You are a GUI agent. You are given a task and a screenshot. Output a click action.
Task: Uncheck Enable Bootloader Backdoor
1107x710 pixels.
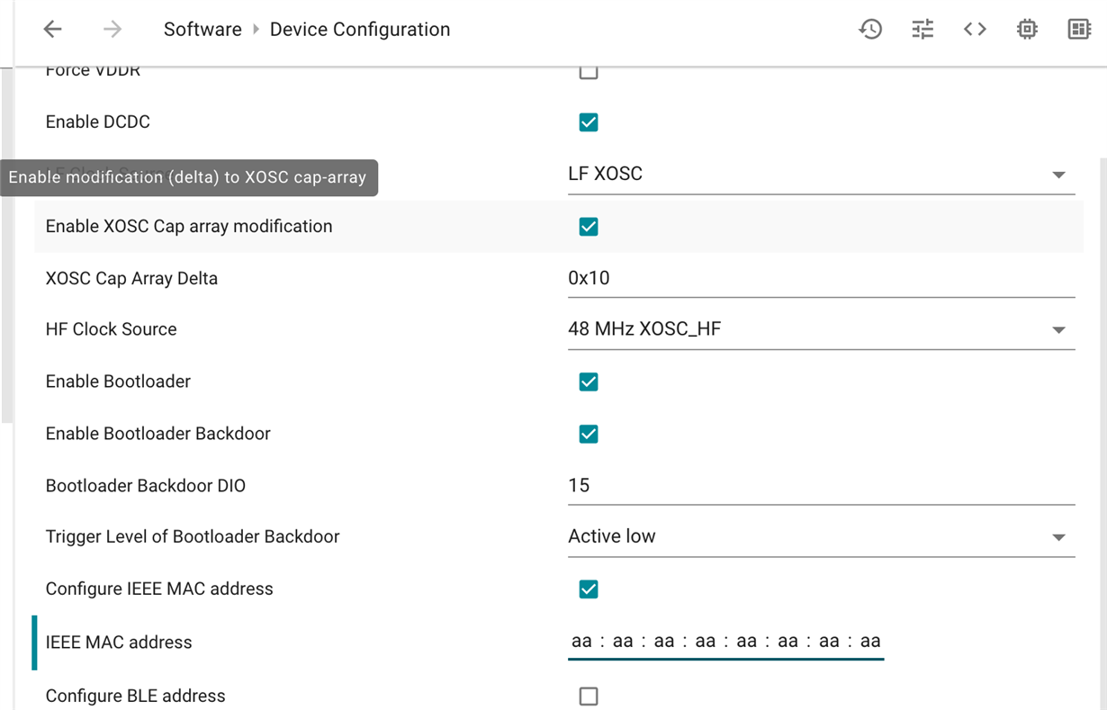[x=589, y=434]
